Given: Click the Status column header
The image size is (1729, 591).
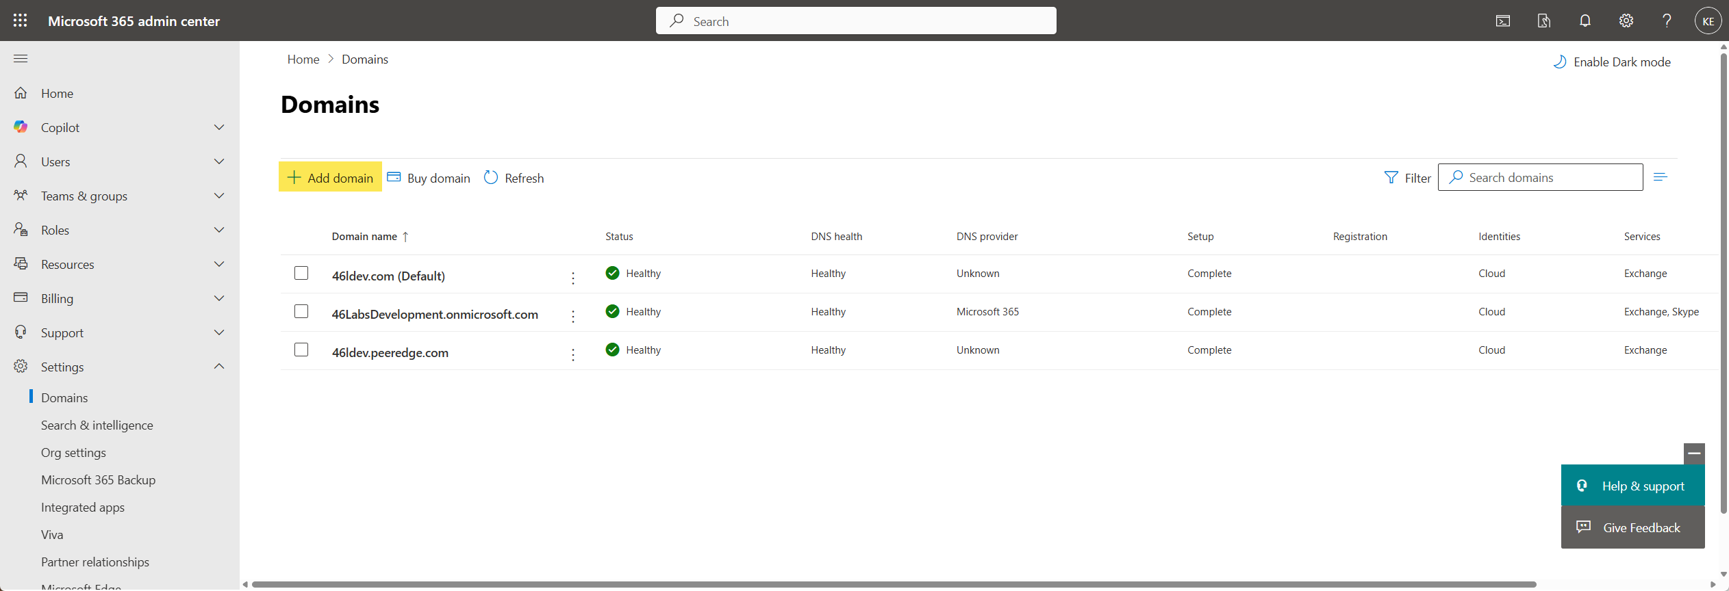Looking at the screenshot, I should click(619, 237).
